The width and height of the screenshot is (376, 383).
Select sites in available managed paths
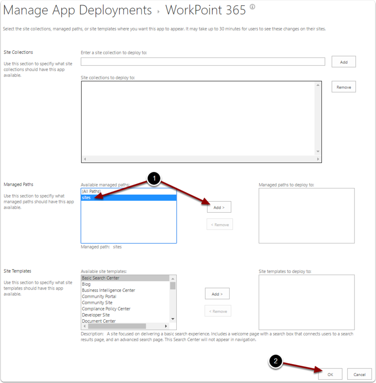tap(128, 198)
